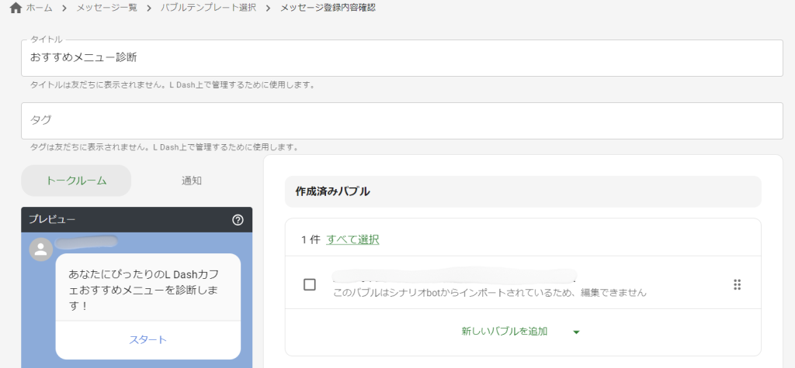Click into the タグ input field

click(x=401, y=121)
